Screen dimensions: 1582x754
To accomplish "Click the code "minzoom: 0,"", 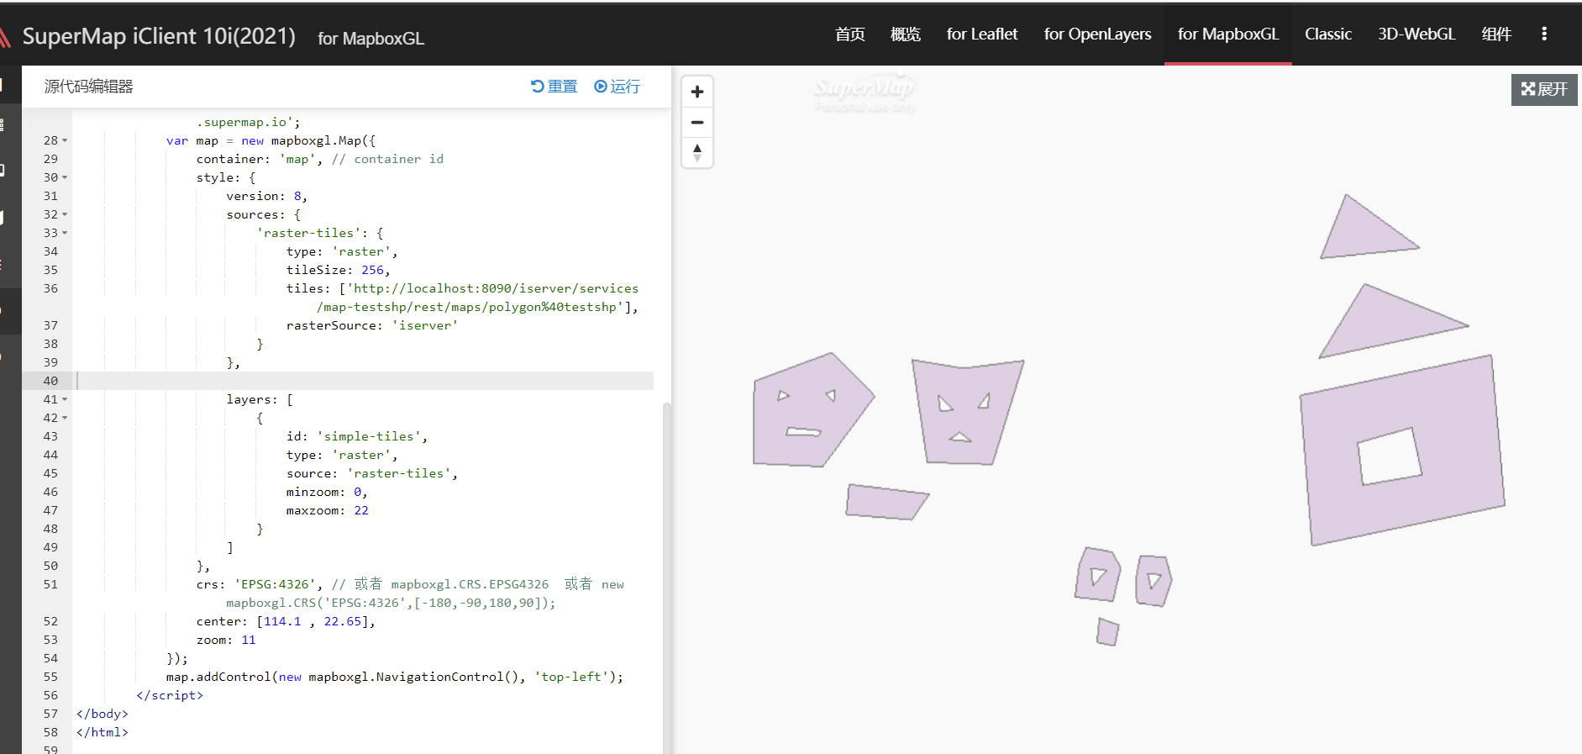I will (327, 492).
